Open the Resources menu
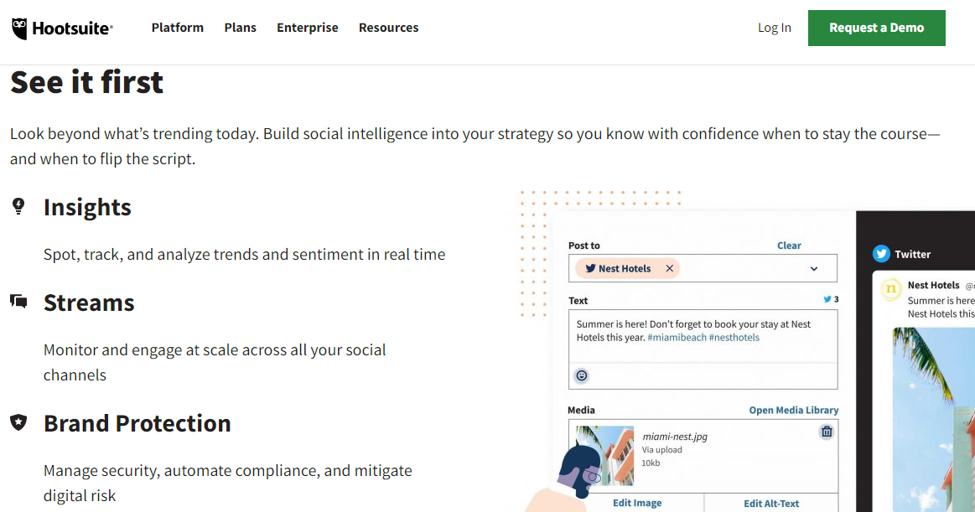 (x=389, y=28)
